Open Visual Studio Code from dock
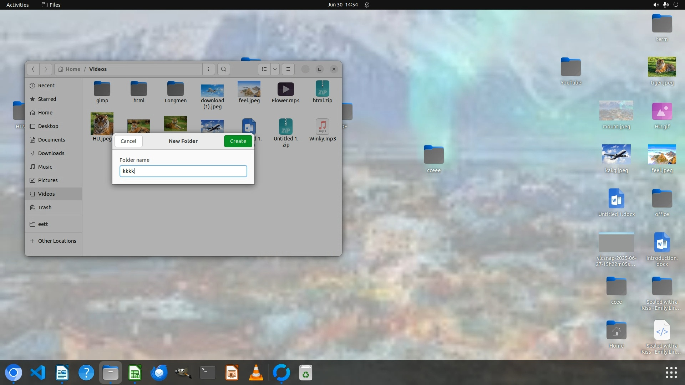 pos(38,373)
